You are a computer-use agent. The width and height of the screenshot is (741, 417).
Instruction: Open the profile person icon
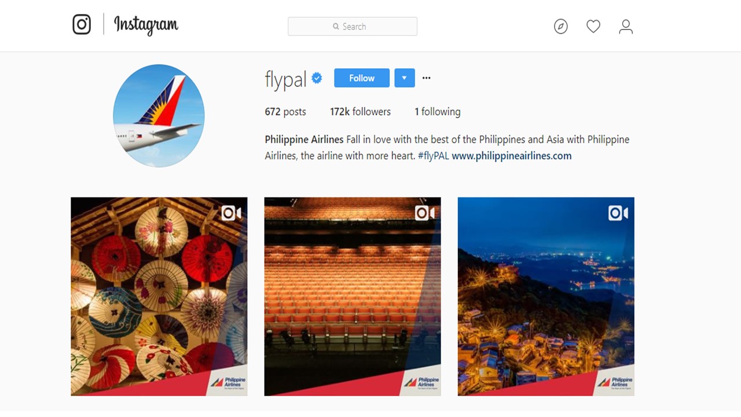(626, 27)
